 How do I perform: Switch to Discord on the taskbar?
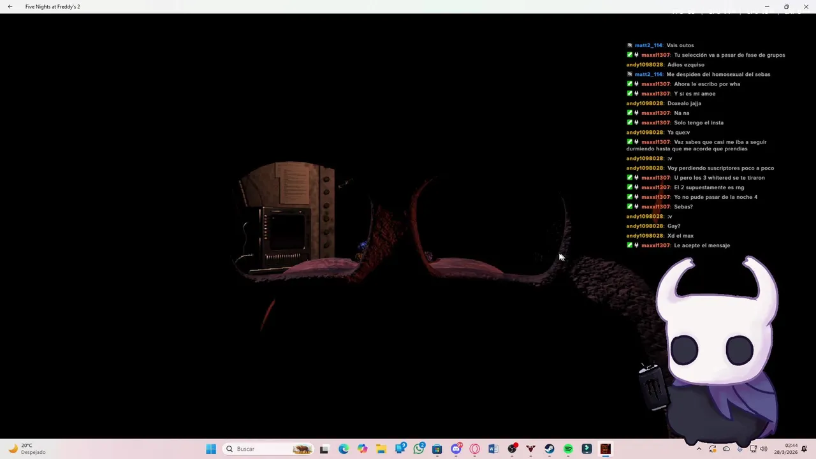(x=456, y=449)
